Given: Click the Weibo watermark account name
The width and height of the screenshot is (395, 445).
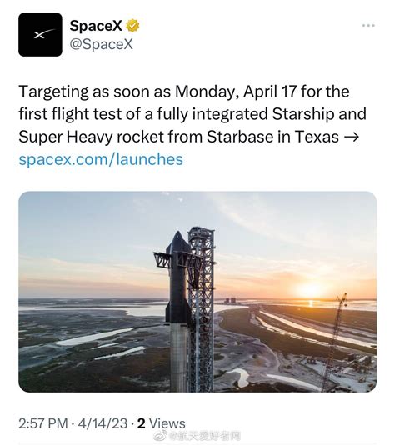Looking at the screenshot, I should [x=205, y=436].
